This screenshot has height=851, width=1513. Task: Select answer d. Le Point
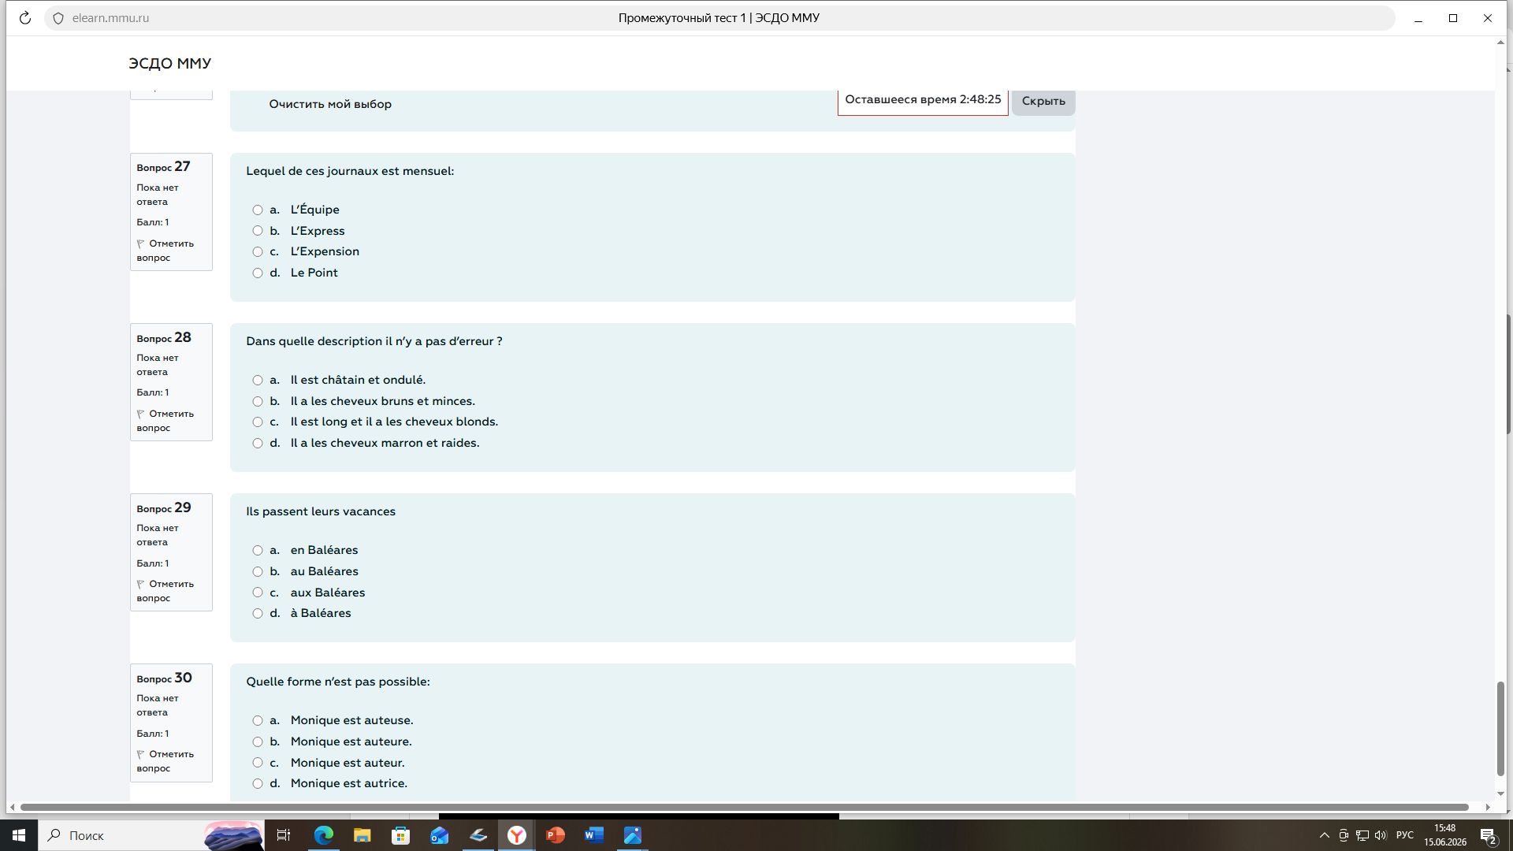click(x=258, y=273)
